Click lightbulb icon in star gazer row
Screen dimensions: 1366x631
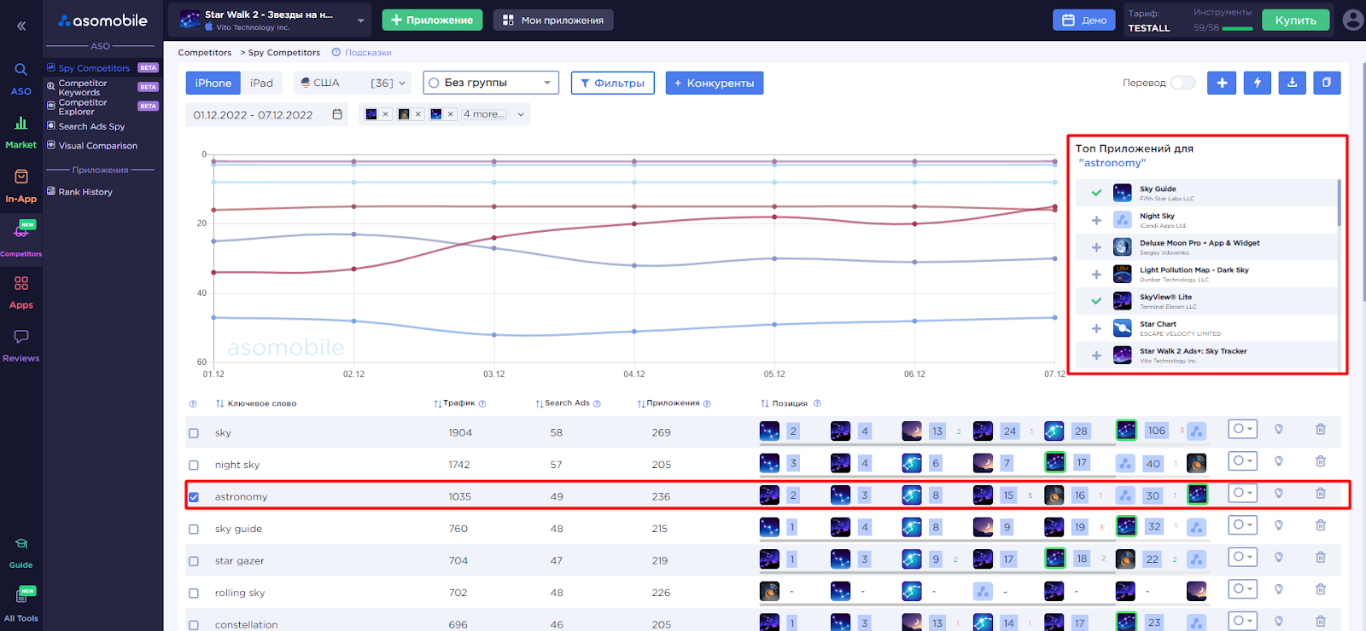tap(1279, 558)
